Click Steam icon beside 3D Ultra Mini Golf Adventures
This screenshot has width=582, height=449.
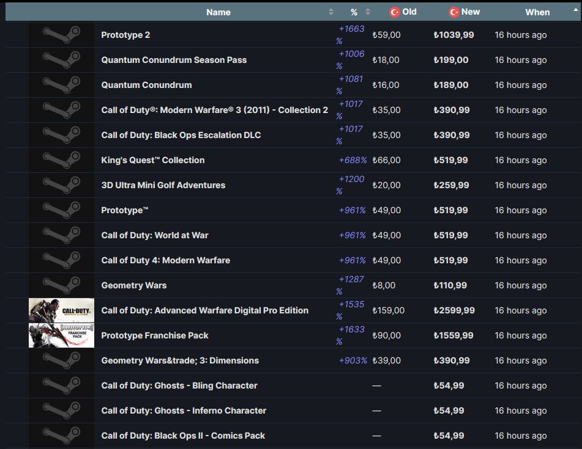(61, 185)
